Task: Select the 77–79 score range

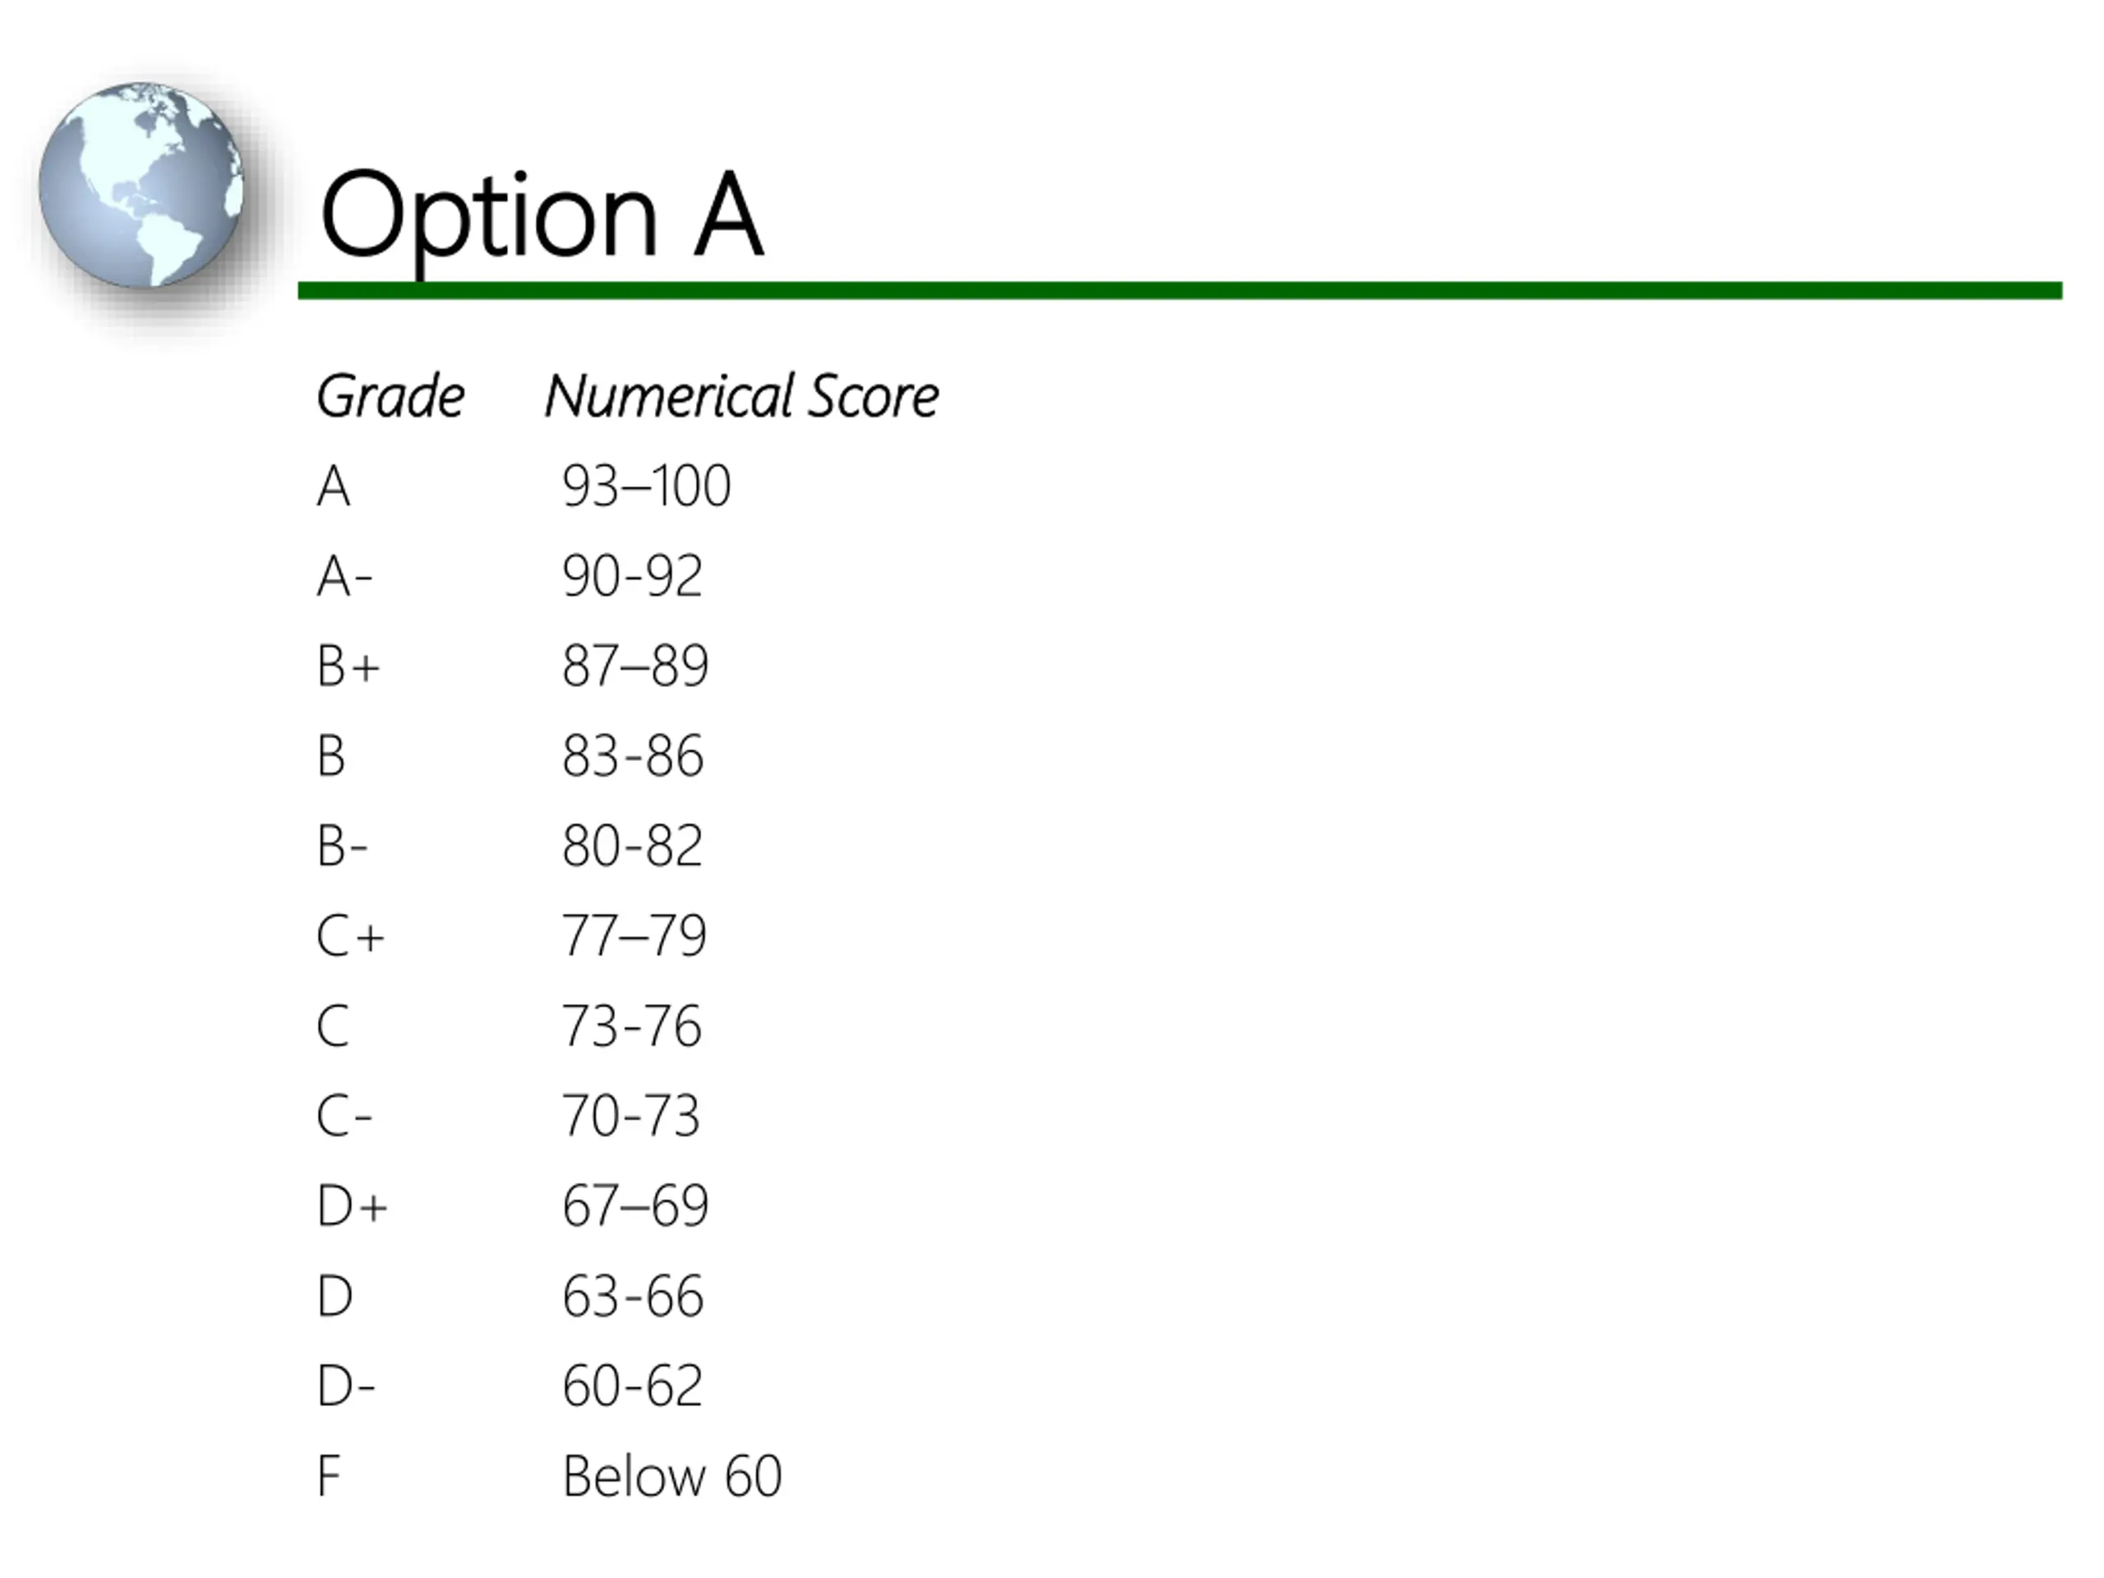Action: (x=634, y=936)
